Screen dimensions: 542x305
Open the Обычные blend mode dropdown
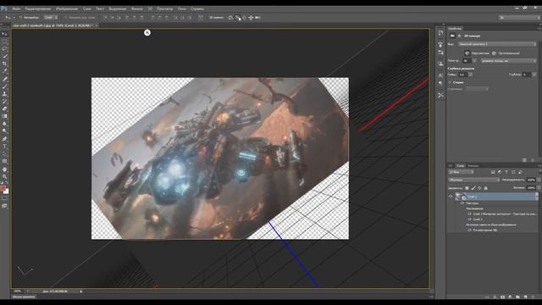[474, 180]
